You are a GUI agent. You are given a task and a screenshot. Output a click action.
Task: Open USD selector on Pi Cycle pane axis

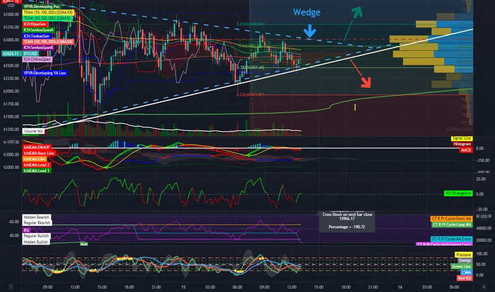(x=484, y=216)
